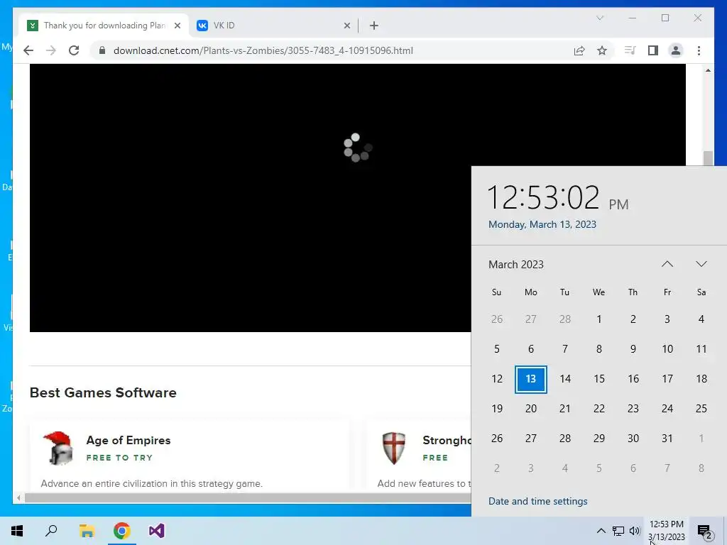The width and height of the screenshot is (727, 545).
Task: Select March 30 in calendar
Action: tap(633, 439)
